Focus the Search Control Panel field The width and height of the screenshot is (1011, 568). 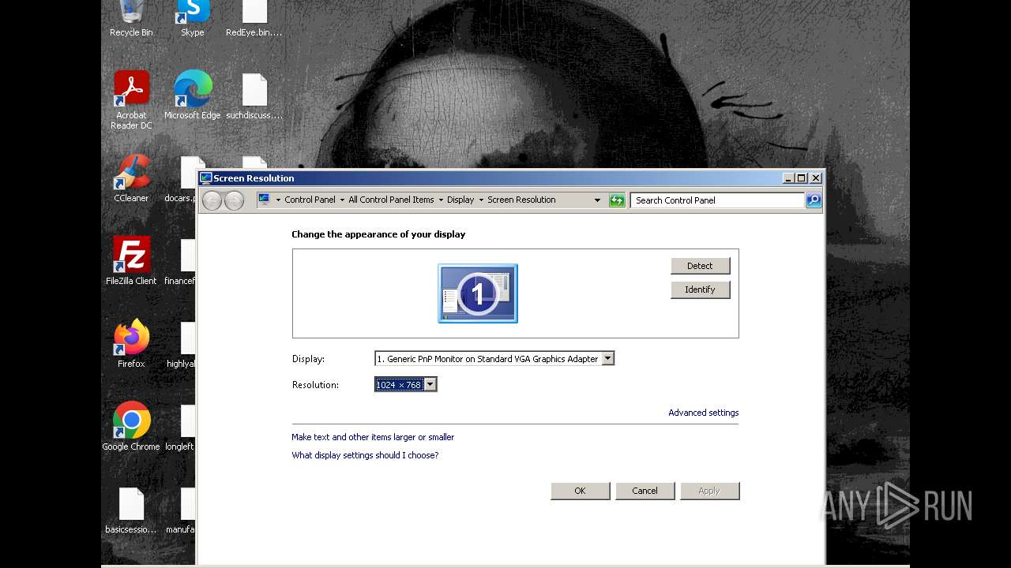pos(717,200)
